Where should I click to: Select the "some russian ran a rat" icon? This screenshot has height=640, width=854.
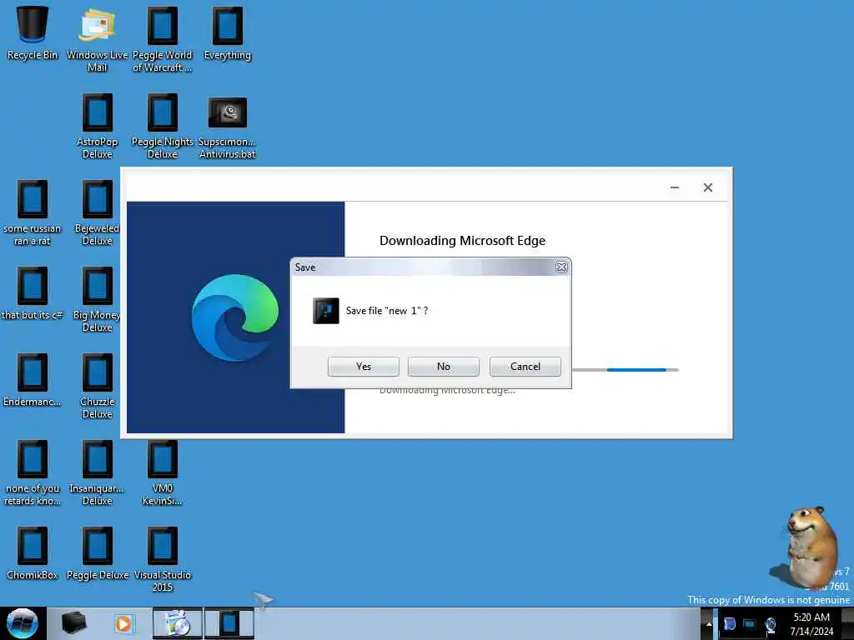click(33, 213)
